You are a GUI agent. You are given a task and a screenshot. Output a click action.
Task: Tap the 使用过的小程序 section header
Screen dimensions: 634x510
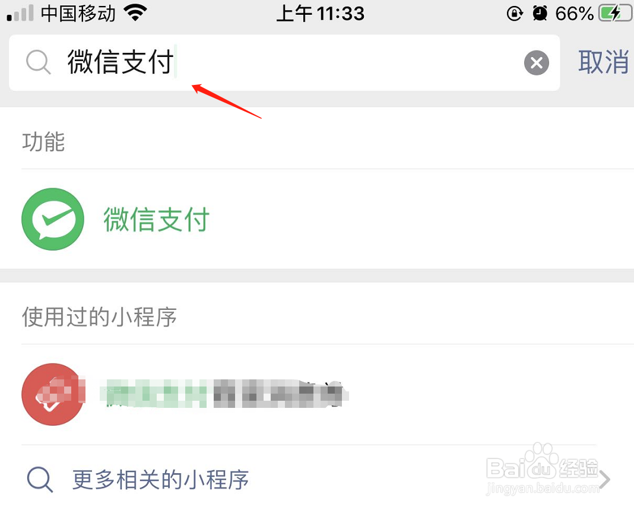point(100,316)
